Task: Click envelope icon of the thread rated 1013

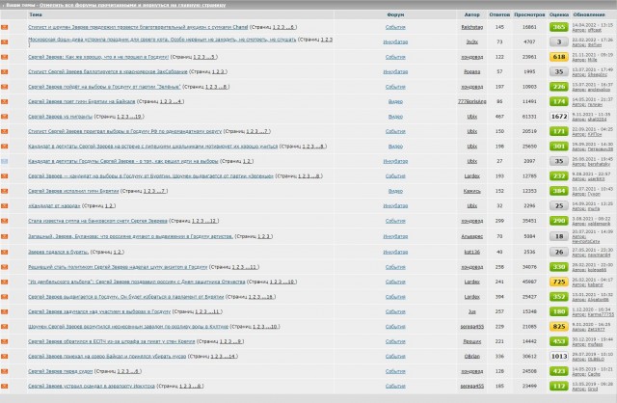Action: 4,357
